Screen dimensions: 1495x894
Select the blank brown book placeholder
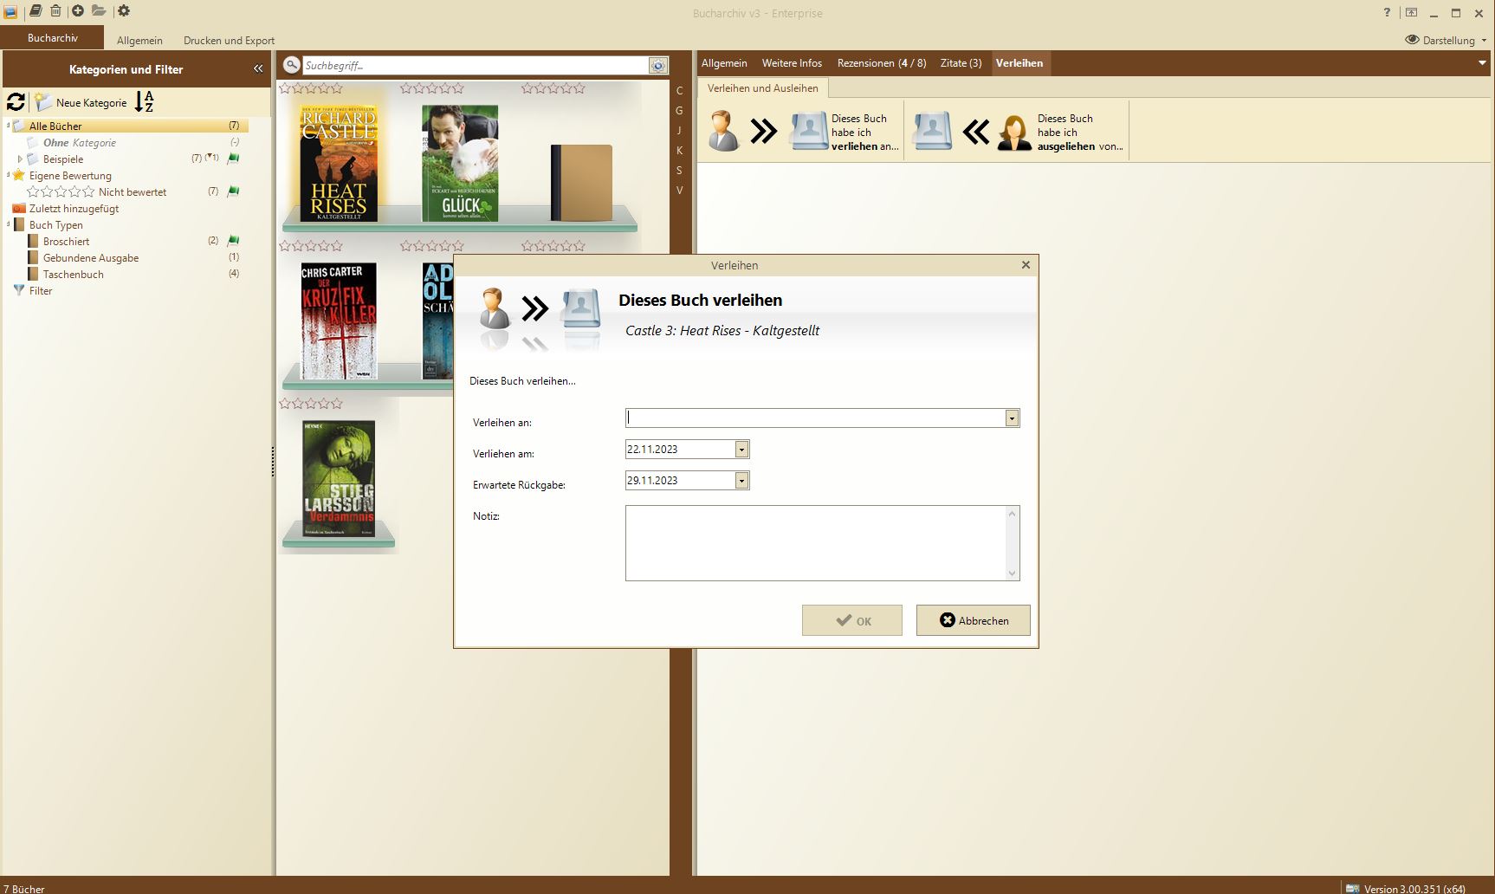click(581, 183)
